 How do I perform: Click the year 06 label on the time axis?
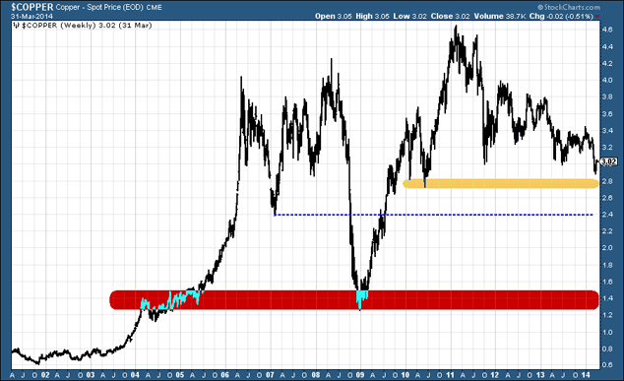point(225,375)
